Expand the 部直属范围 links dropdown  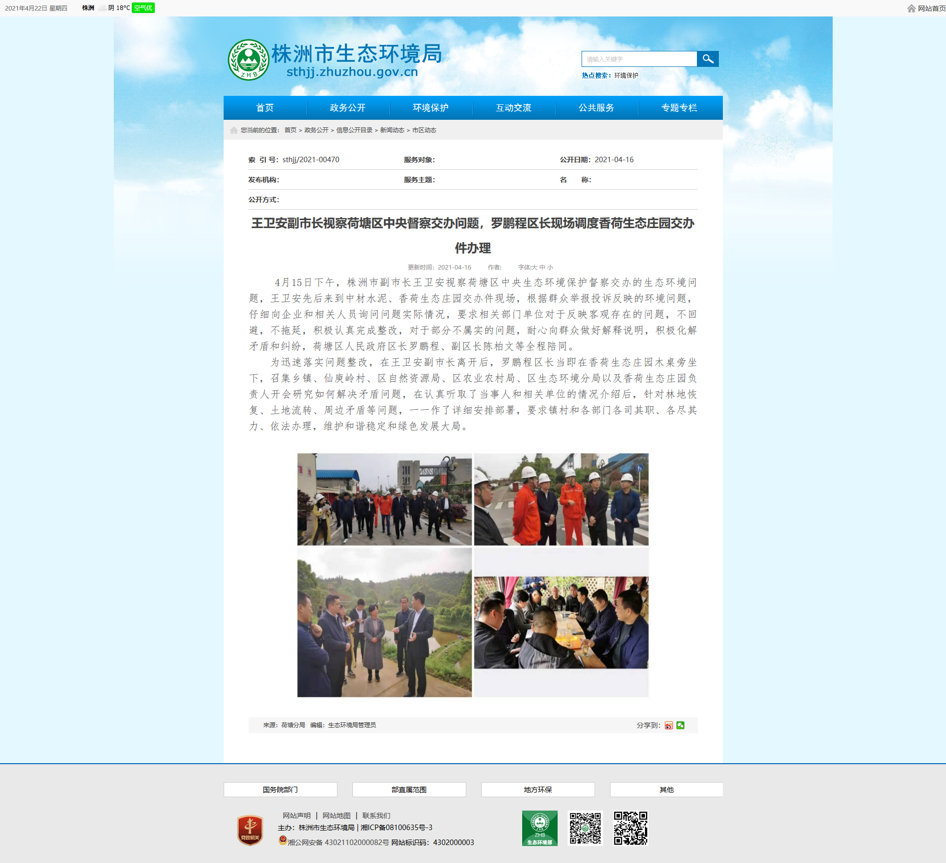(409, 790)
